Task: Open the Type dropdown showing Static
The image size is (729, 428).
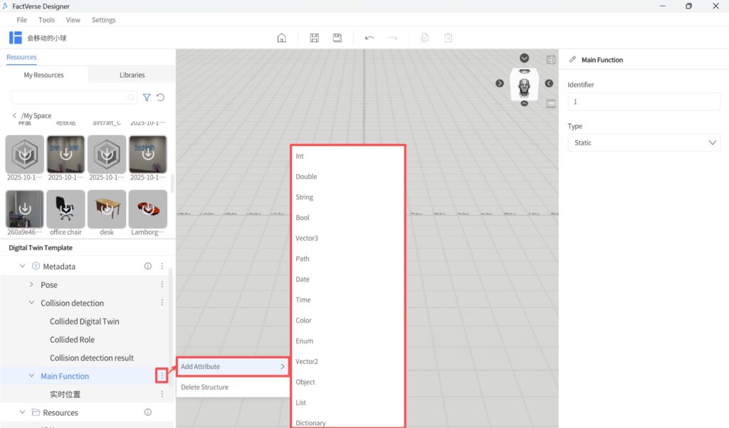Action: click(644, 142)
